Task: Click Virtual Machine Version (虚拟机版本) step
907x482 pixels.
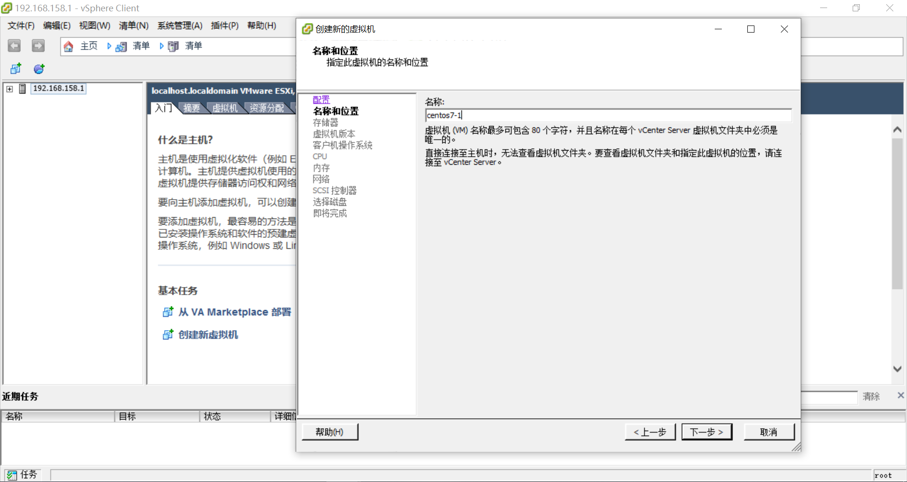Action: click(x=334, y=134)
